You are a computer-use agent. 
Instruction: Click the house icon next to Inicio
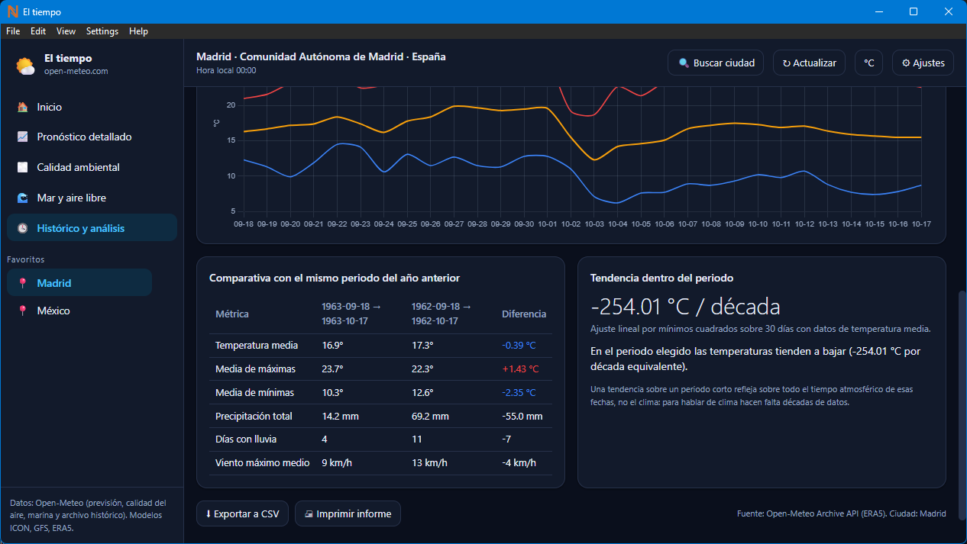(x=23, y=108)
